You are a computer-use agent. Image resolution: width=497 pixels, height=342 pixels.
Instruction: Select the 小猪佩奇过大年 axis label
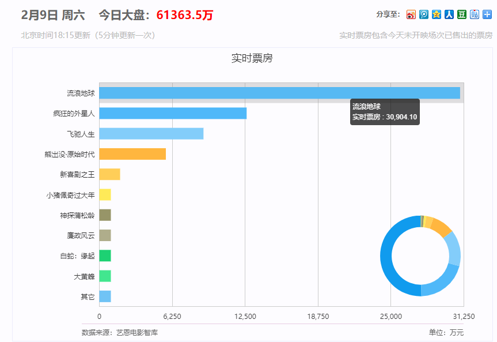[x=70, y=195]
